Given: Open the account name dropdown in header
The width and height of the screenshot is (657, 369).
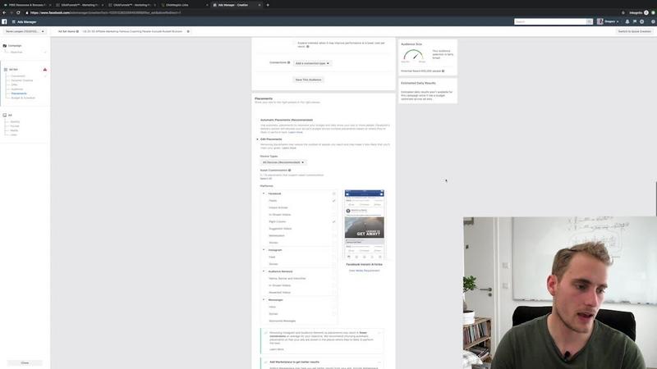Looking at the screenshot, I should [x=612, y=22].
